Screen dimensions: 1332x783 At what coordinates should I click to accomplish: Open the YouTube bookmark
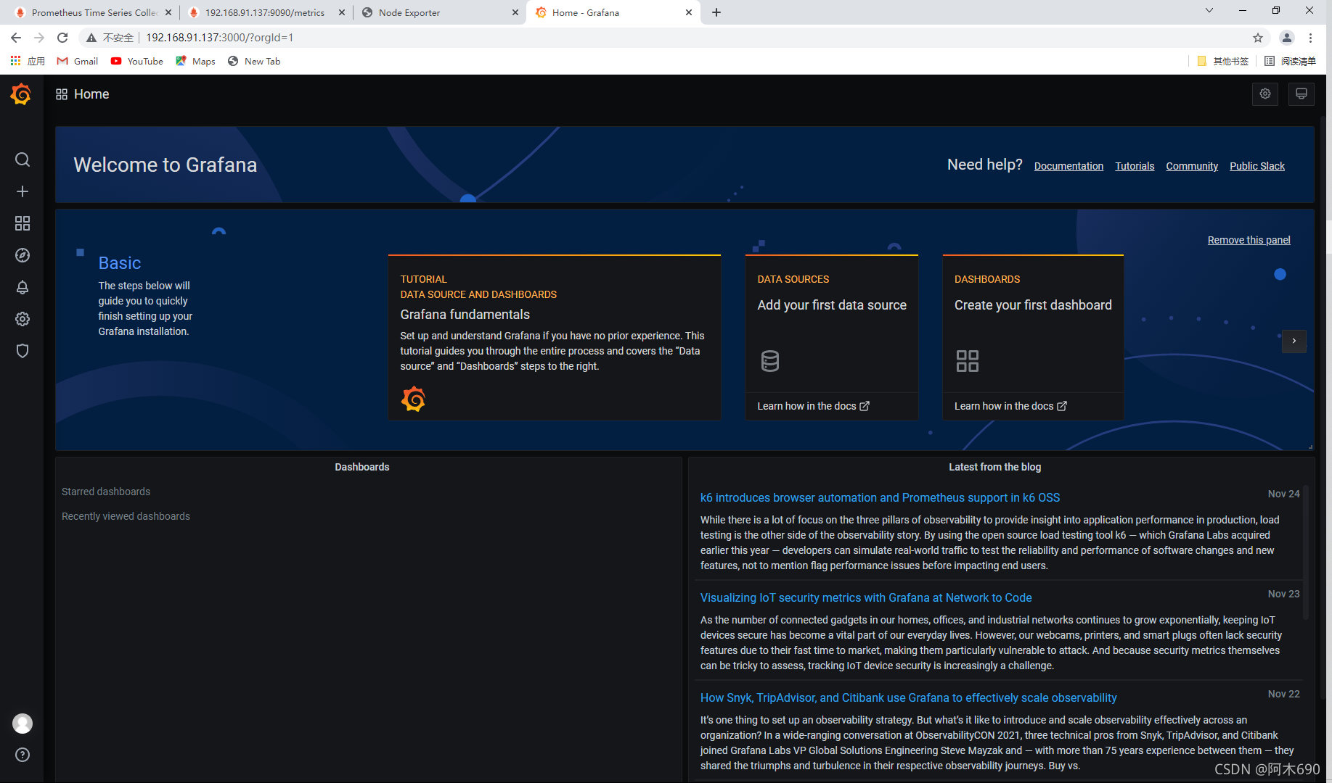tap(137, 61)
